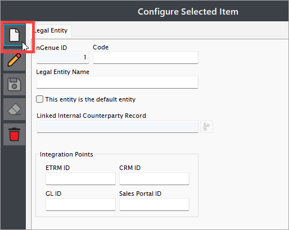Focus the GL ID input box
This screenshot has width=289, height=230.
click(x=80, y=204)
